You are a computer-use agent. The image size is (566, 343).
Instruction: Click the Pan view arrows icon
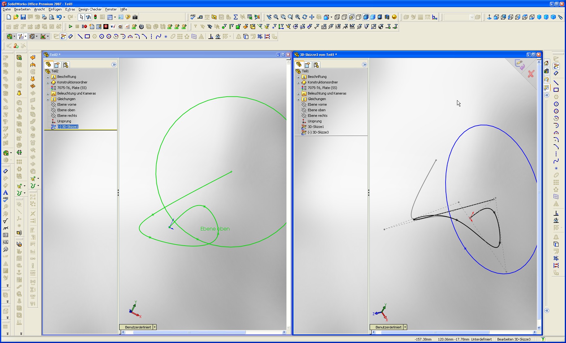click(312, 17)
